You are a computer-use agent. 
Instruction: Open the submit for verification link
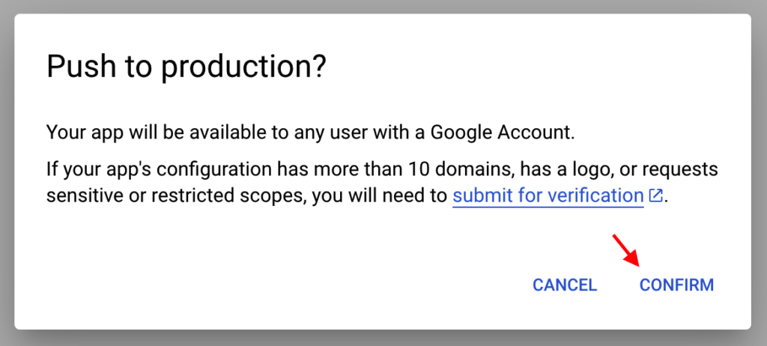click(x=548, y=195)
